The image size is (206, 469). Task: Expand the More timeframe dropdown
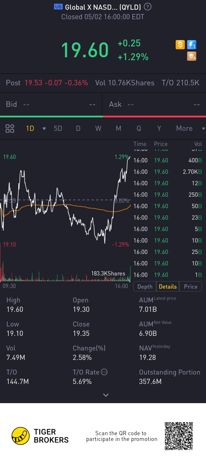click(203, 129)
